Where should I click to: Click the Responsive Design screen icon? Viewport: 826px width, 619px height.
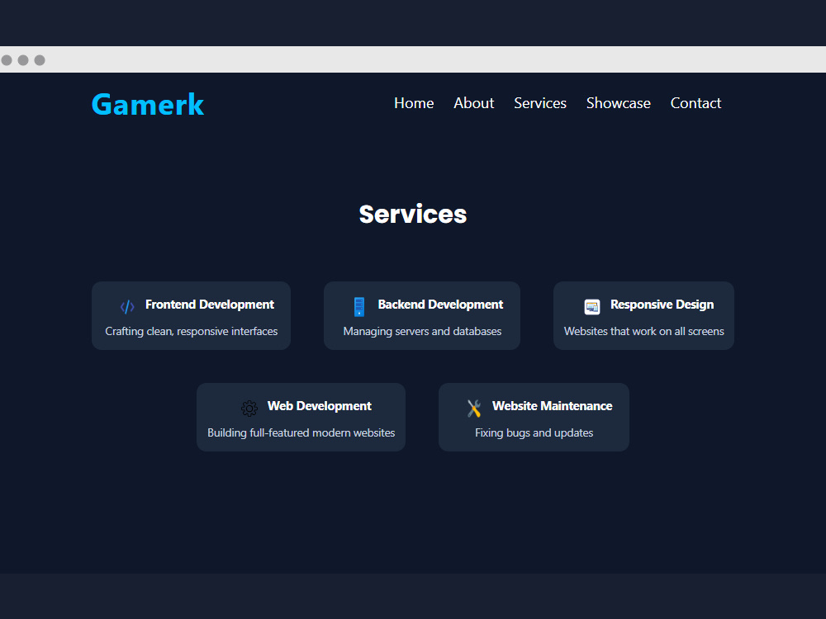[x=592, y=307]
